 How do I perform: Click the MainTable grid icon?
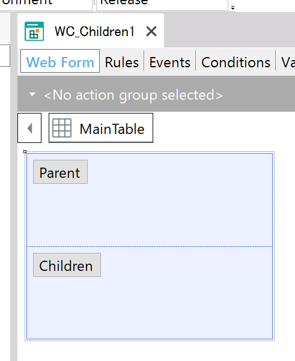coord(62,128)
